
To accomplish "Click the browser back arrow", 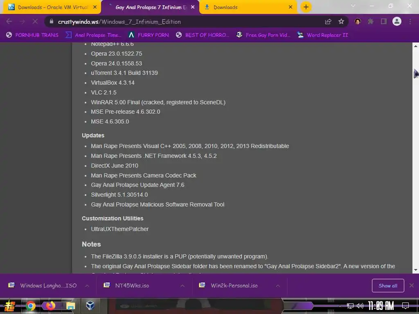I will [9, 21].
